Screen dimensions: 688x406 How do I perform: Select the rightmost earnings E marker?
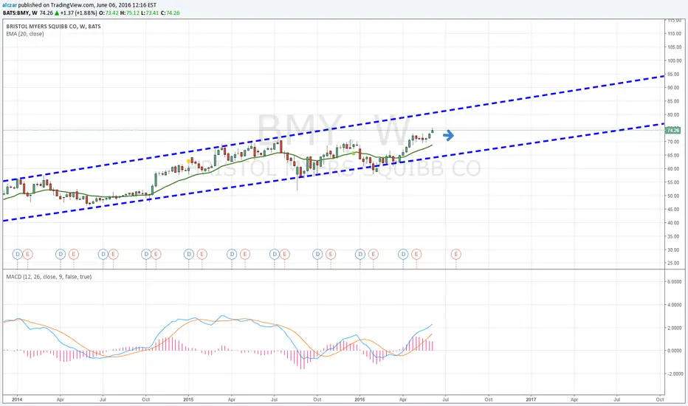tap(456, 254)
